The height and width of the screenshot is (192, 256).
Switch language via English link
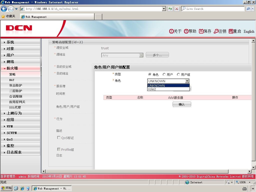tap(249, 31)
